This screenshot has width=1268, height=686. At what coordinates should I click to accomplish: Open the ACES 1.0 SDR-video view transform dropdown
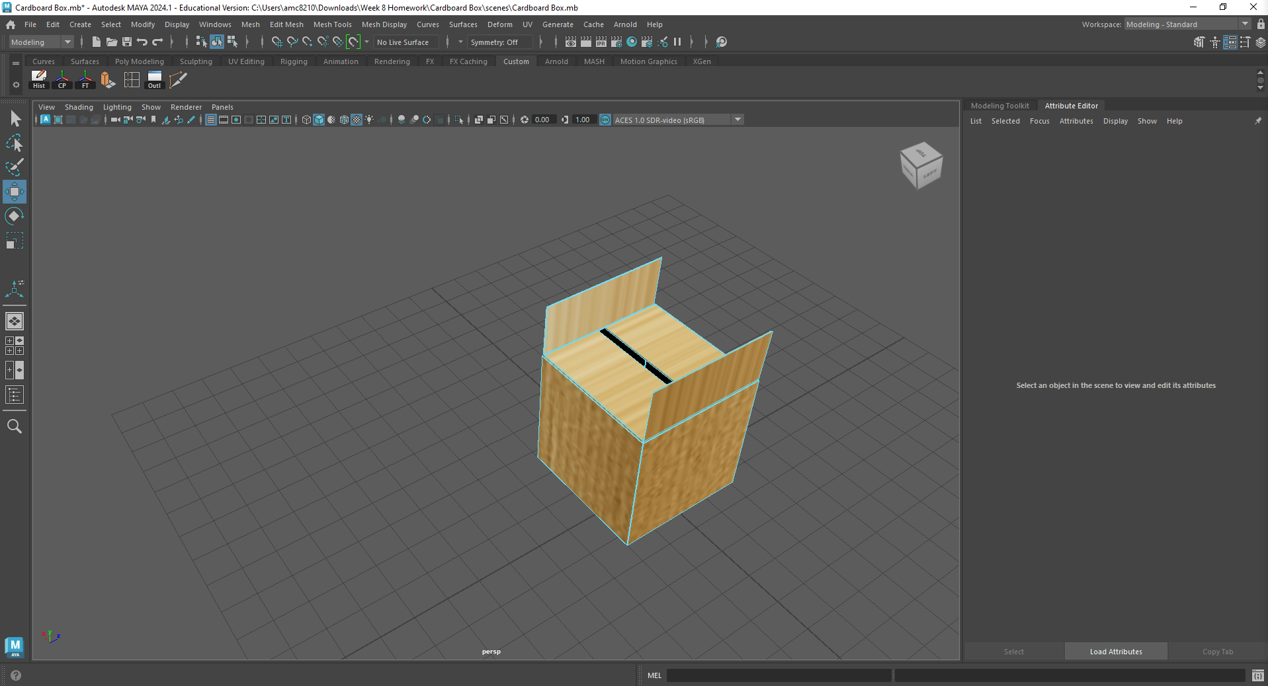click(x=738, y=120)
